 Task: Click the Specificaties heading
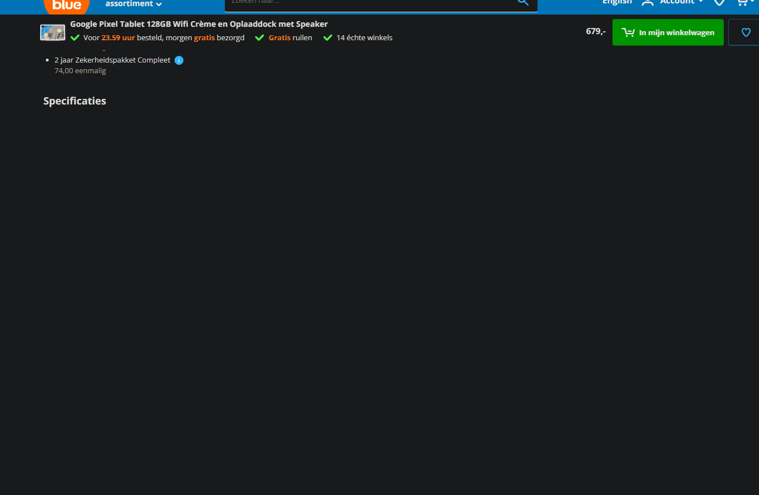tap(74, 101)
